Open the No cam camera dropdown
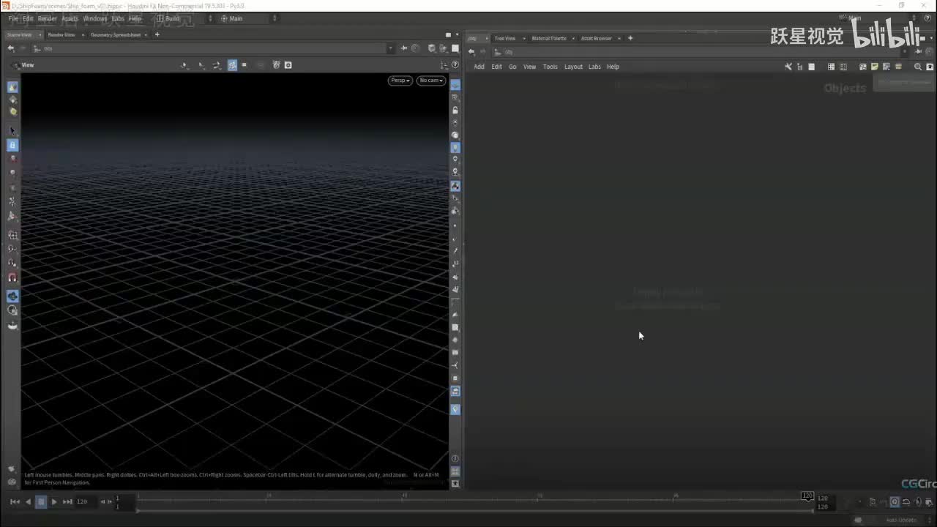The height and width of the screenshot is (527, 937). 431,81
